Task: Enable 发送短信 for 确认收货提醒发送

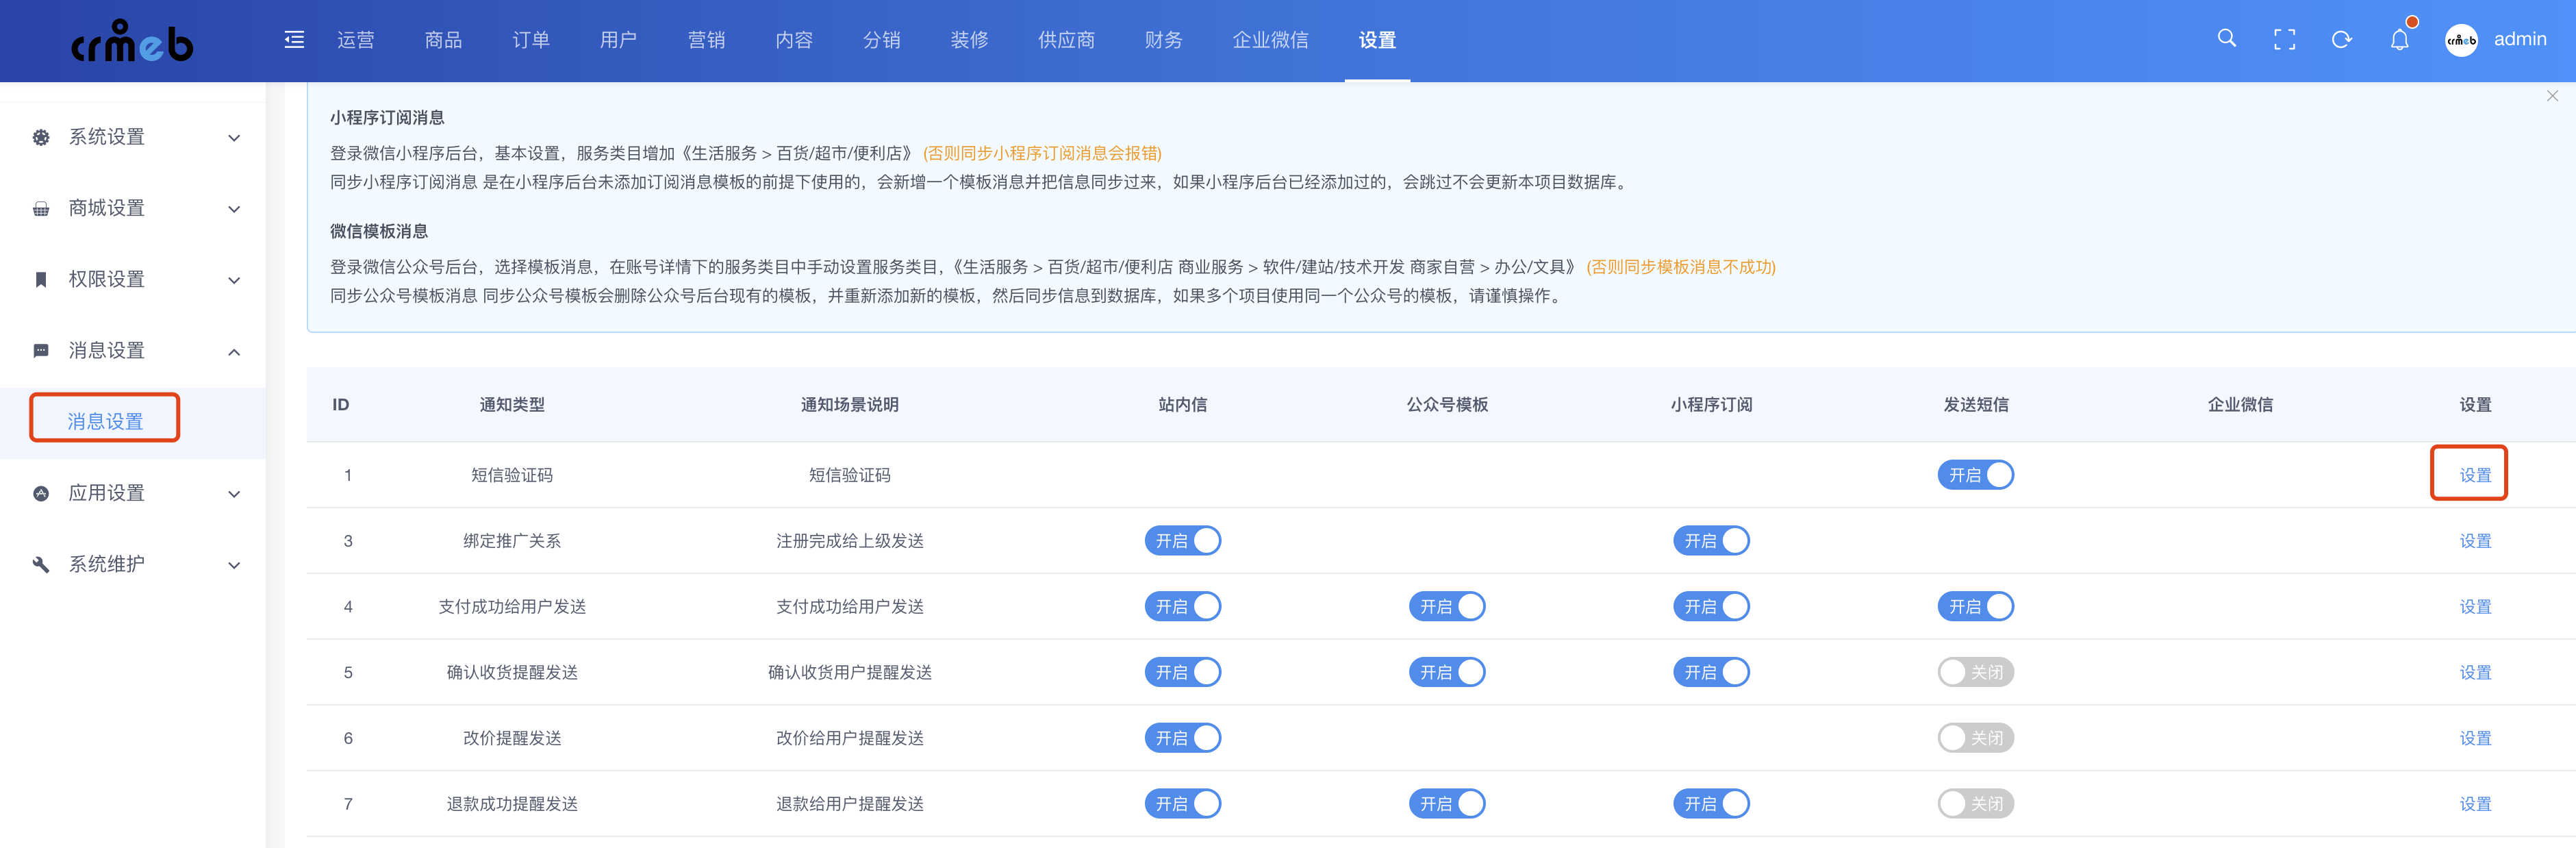Action: click(x=1975, y=672)
